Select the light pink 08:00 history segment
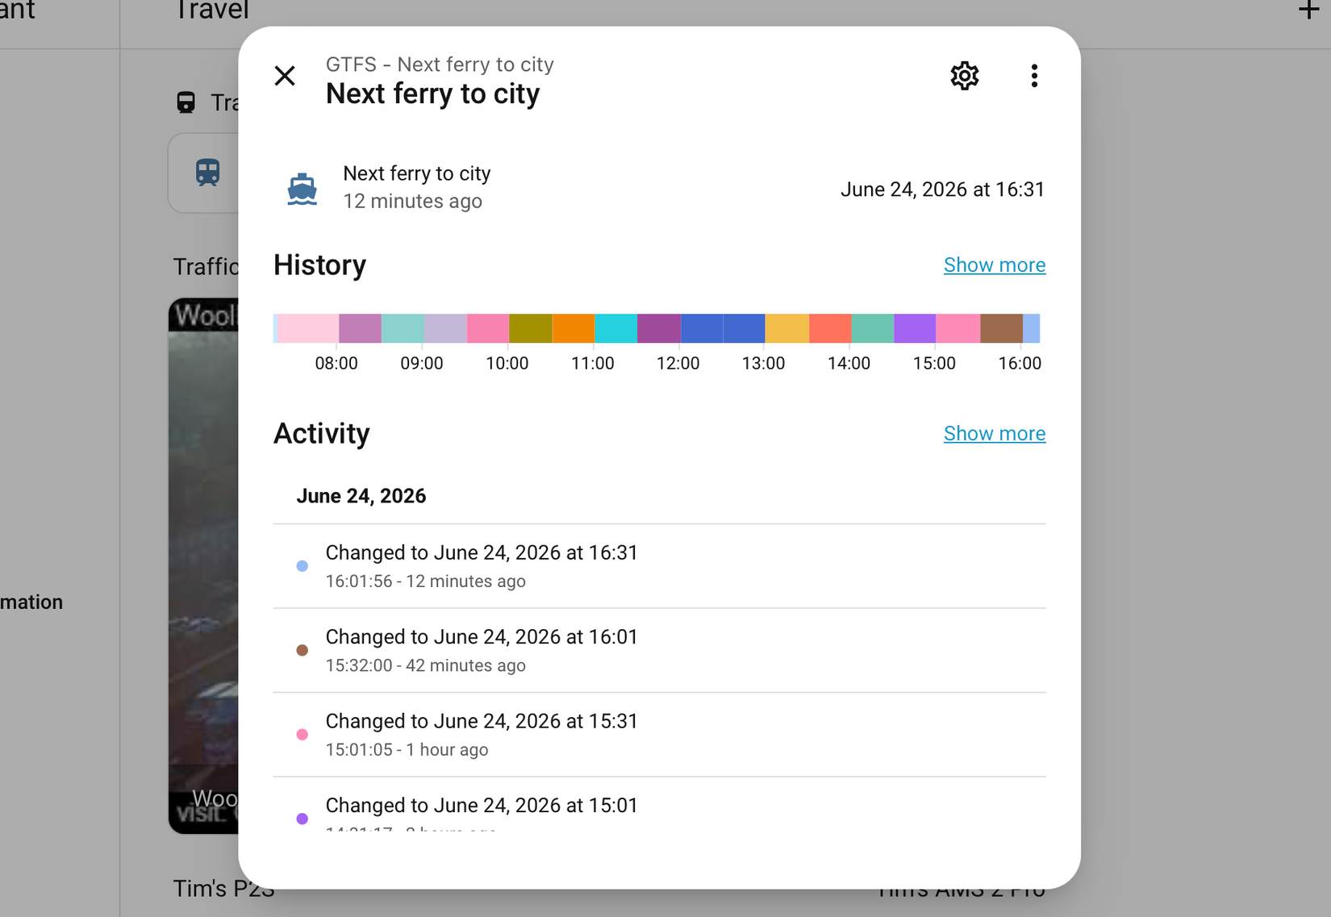 [307, 328]
